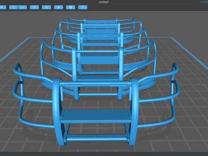Click the Redo toolbar button
The width and height of the screenshot is (208, 156).
23,7
